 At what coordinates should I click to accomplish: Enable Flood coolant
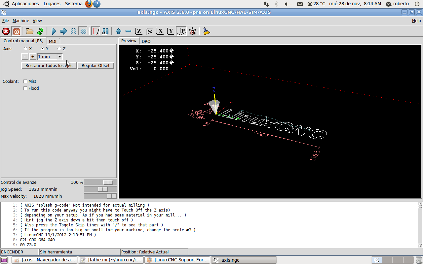pos(25,88)
